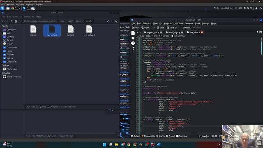Click the Kali applications menu icon
This screenshot has height=148, width=263.
coord(2,8)
